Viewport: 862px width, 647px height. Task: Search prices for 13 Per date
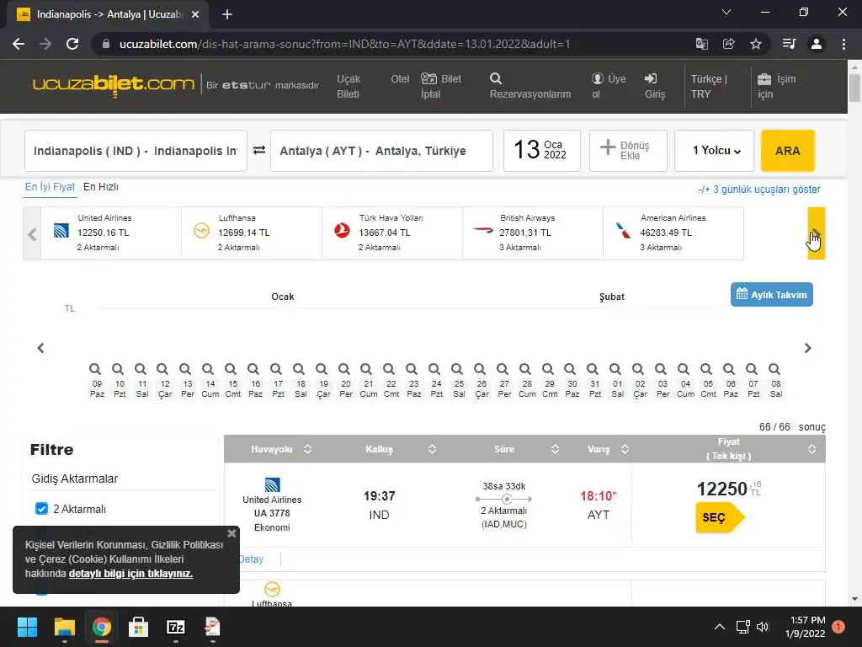(x=185, y=369)
